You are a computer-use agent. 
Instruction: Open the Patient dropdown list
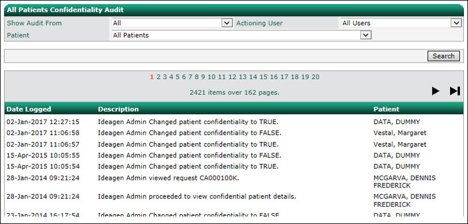coord(241,35)
